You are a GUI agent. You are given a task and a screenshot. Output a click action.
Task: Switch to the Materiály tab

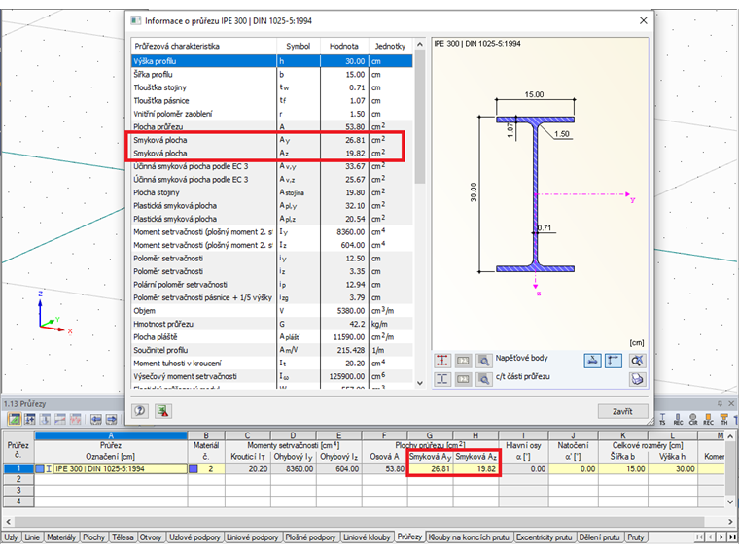61,537
